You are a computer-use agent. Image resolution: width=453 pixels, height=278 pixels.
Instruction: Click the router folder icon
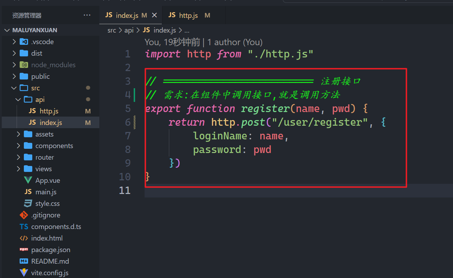pyautogui.click(x=28, y=157)
